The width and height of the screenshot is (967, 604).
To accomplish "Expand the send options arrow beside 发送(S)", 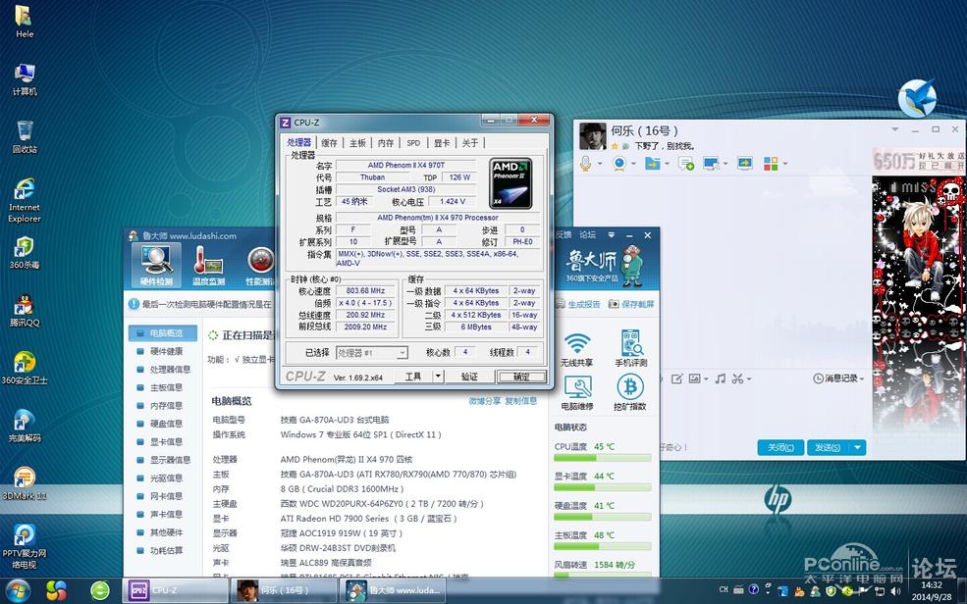I will coord(857,448).
